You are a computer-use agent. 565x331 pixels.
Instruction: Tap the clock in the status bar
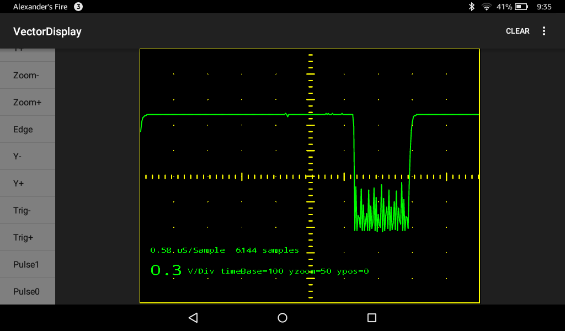[x=544, y=7]
